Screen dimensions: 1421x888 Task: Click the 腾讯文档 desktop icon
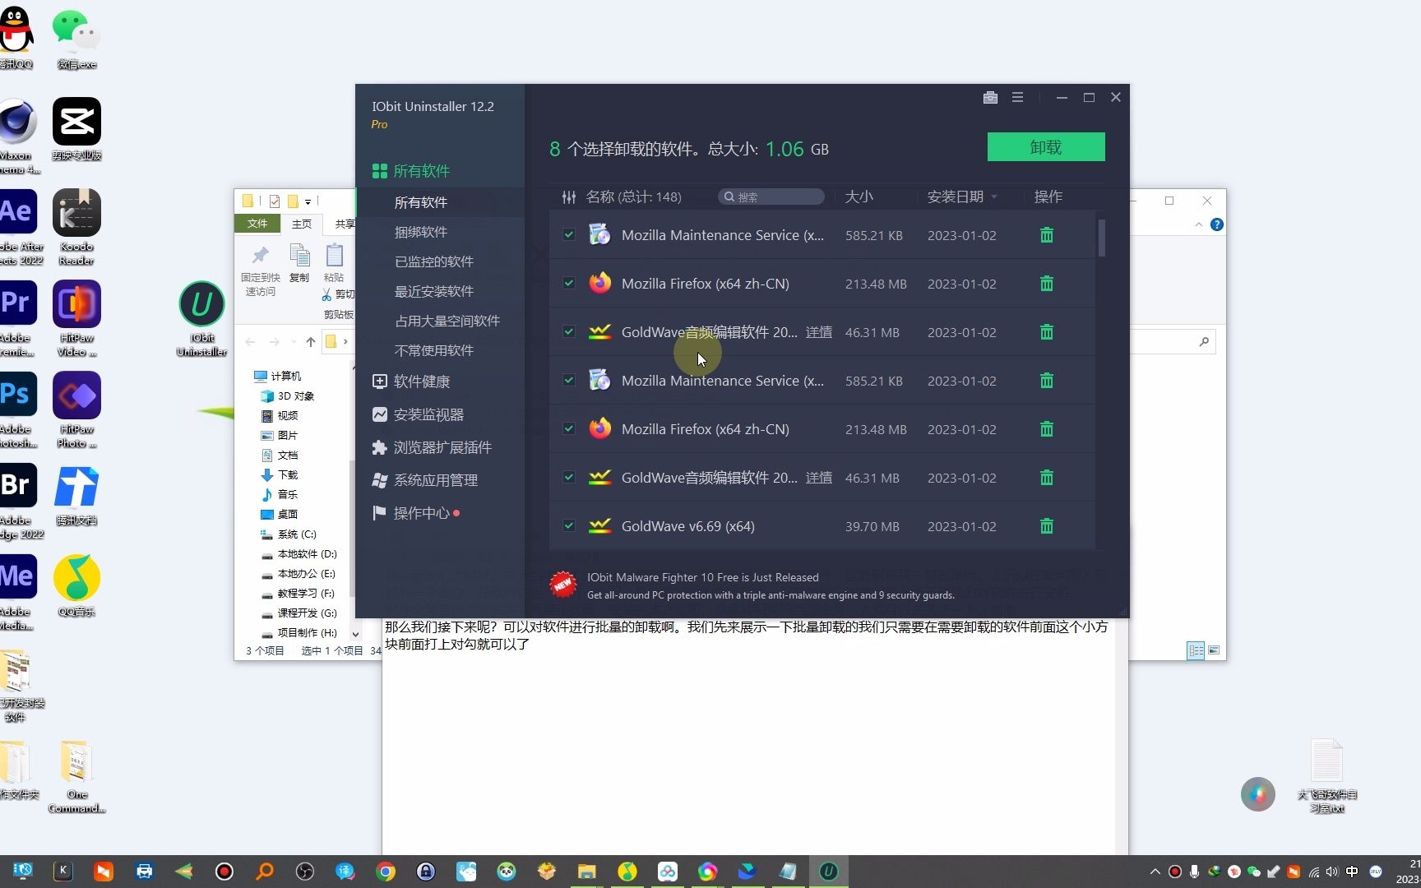76,495
